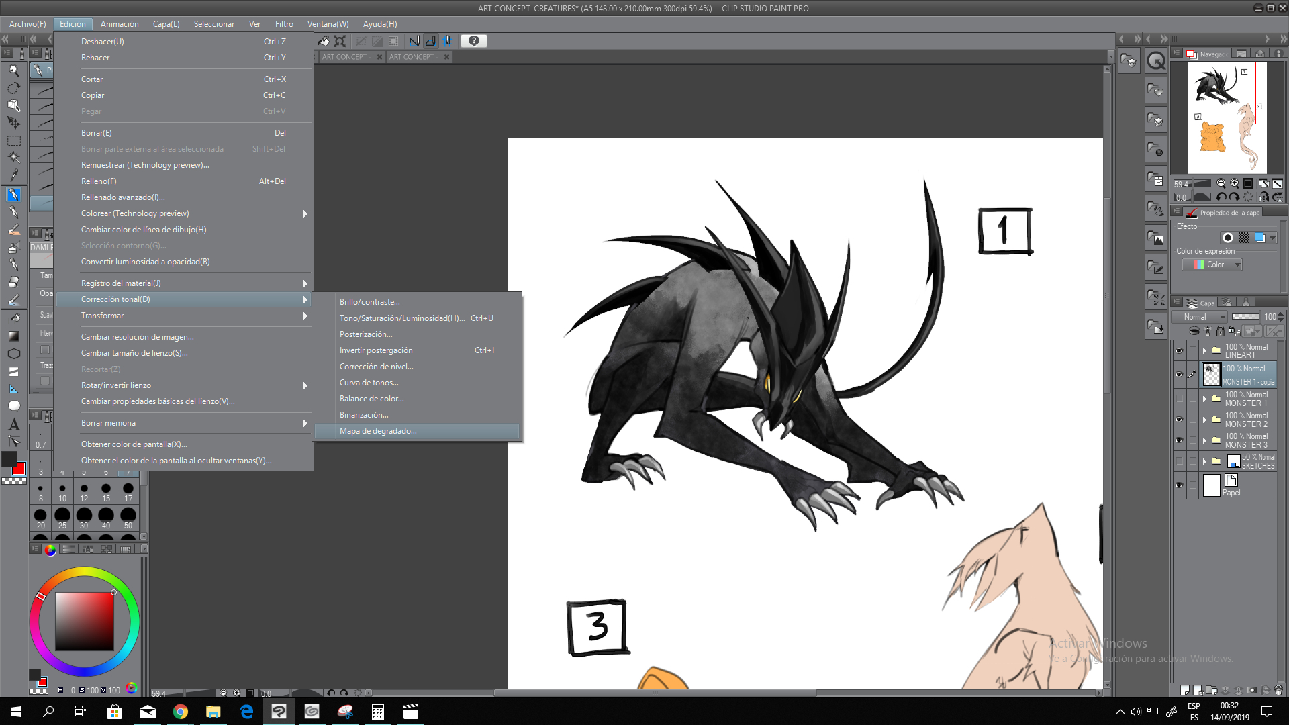Screen dimensions: 1289x725
Task: Open the layer blending mode Normal dropdown
Action: click(x=1200, y=317)
